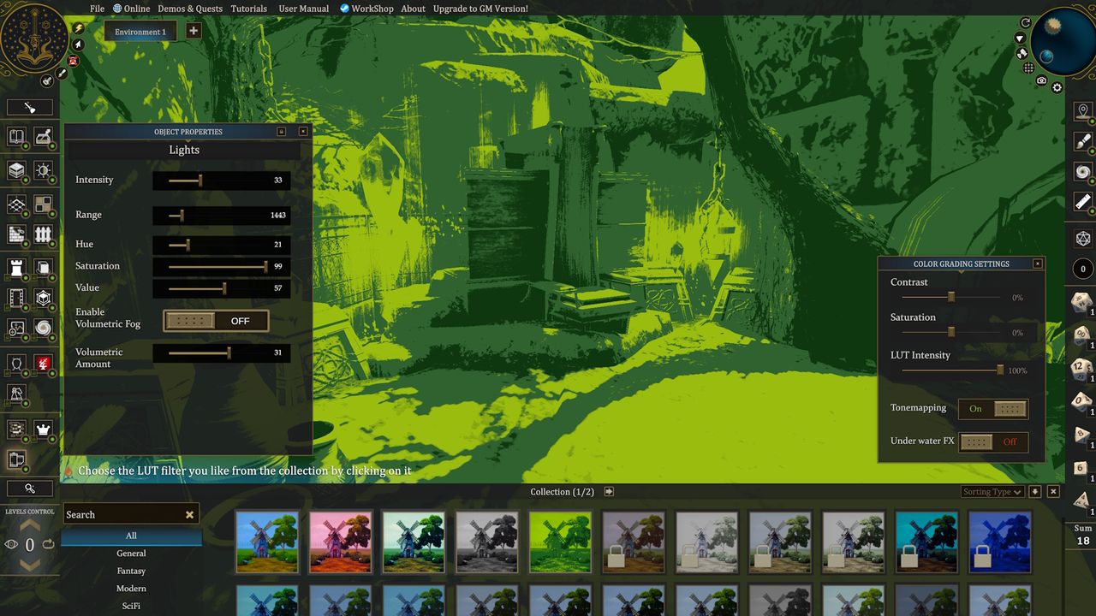Roll the d20 dice icon
Image resolution: width=1096 pixels, height=616 pixels.
pyautogui.click(x=1083, y=238)
